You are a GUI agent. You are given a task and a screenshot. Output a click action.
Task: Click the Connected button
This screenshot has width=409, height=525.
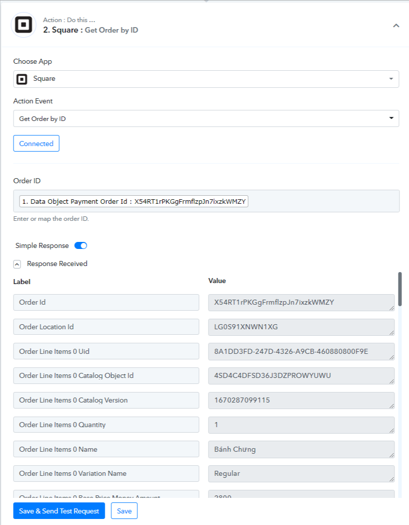coord(36,144)
